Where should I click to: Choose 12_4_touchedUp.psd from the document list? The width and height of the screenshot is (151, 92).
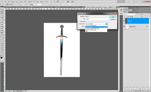click(x=96, y=26)
